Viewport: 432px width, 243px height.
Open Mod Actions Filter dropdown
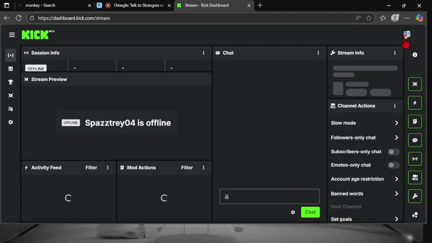pyautogui.click(x=187, y=168)
